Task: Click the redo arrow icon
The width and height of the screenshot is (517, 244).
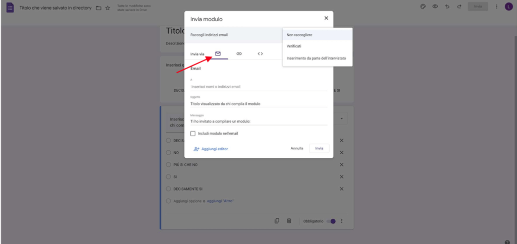Action: pos(459,7)
